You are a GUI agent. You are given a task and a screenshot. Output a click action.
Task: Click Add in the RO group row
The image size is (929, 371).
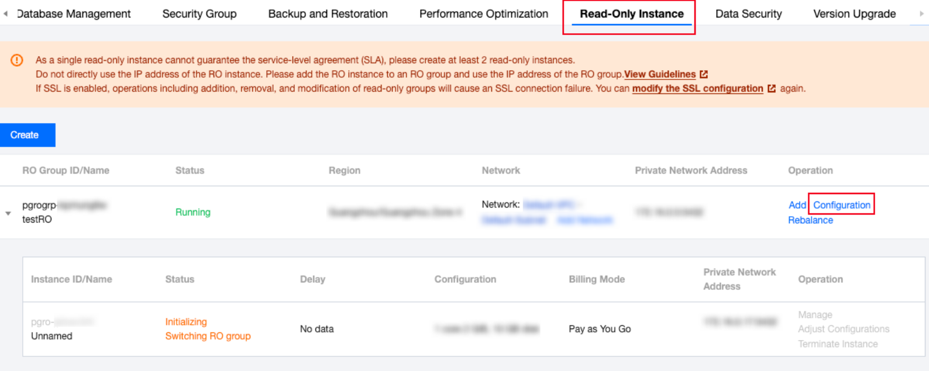point(797,205)
